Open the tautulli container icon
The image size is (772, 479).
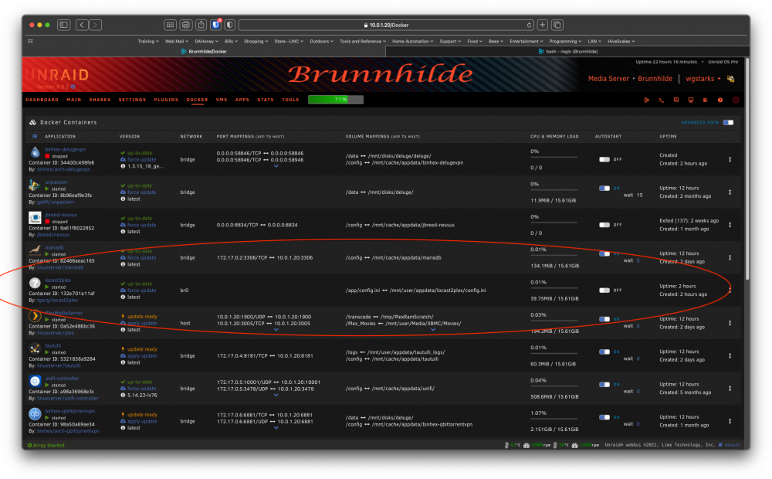coord(35,348)
